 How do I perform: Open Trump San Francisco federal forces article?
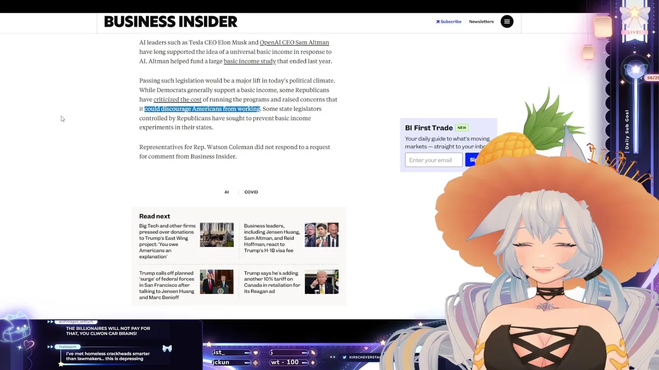pos(167,285)
